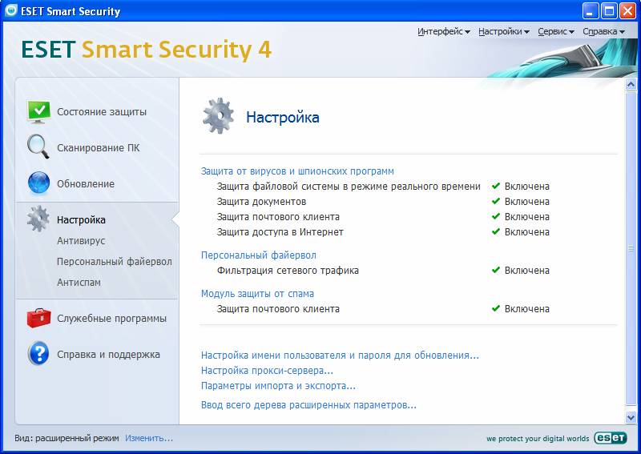Image resolution: width=641 pixels, height=454 pixels.
Task: Toggle status of Защита файловой системы в режиме реального времени
Action: click(520, 187)
